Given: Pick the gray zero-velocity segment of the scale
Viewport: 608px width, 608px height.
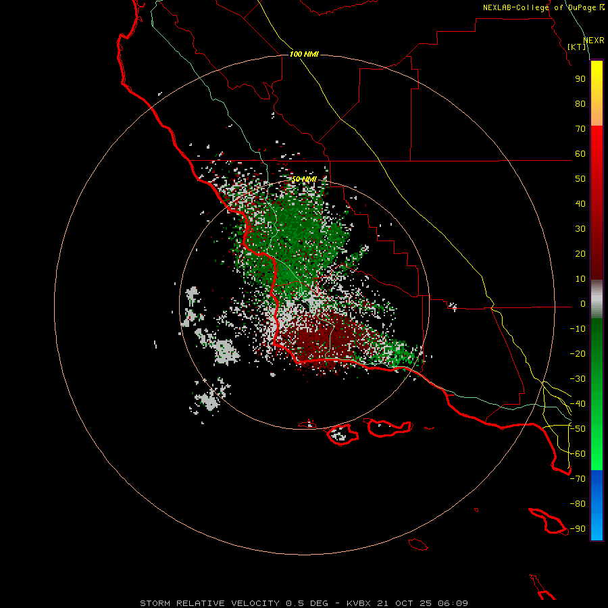Looking at the screenshot, I should click(x=597, y=299).
